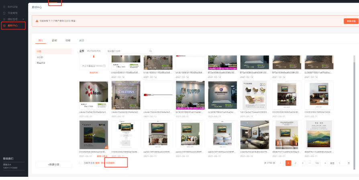The image size is (359, 180).
Task: Click the orange button in the storage banner
Action: [350, 21]
